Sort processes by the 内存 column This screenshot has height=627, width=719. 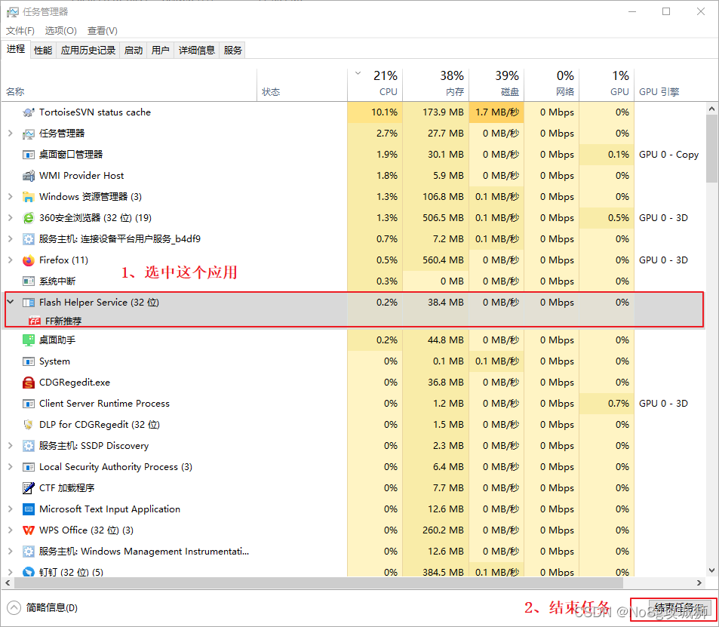[x=435, y=85]
